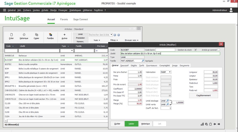The width and height of the screenshot is (238, 132).
Task: Select the CHEVR6375 row in list
Action: click(56, 95)
